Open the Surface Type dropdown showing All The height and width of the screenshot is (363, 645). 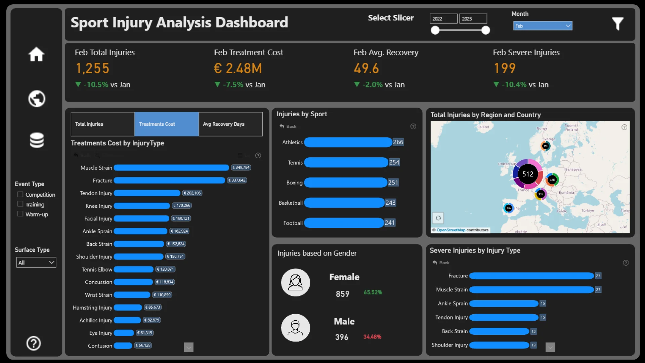point(36,263)
